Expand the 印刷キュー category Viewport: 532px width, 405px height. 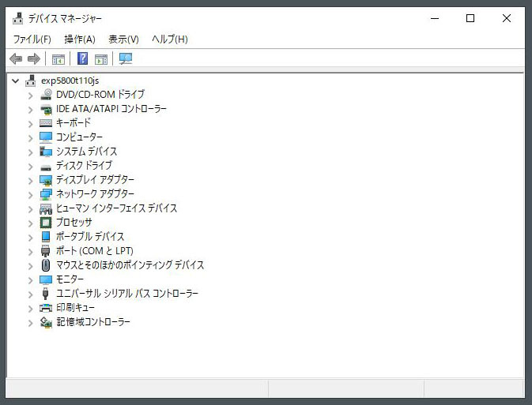(x=31, y=309)
